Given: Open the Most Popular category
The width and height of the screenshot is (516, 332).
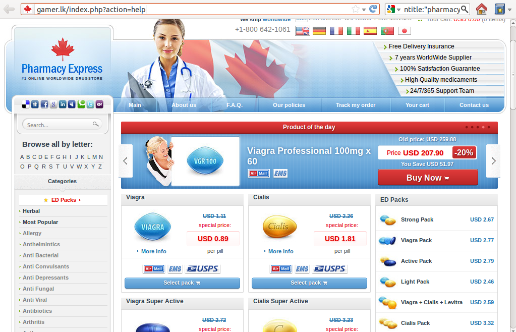Looking at the screenshot, I should click(40, 222).
